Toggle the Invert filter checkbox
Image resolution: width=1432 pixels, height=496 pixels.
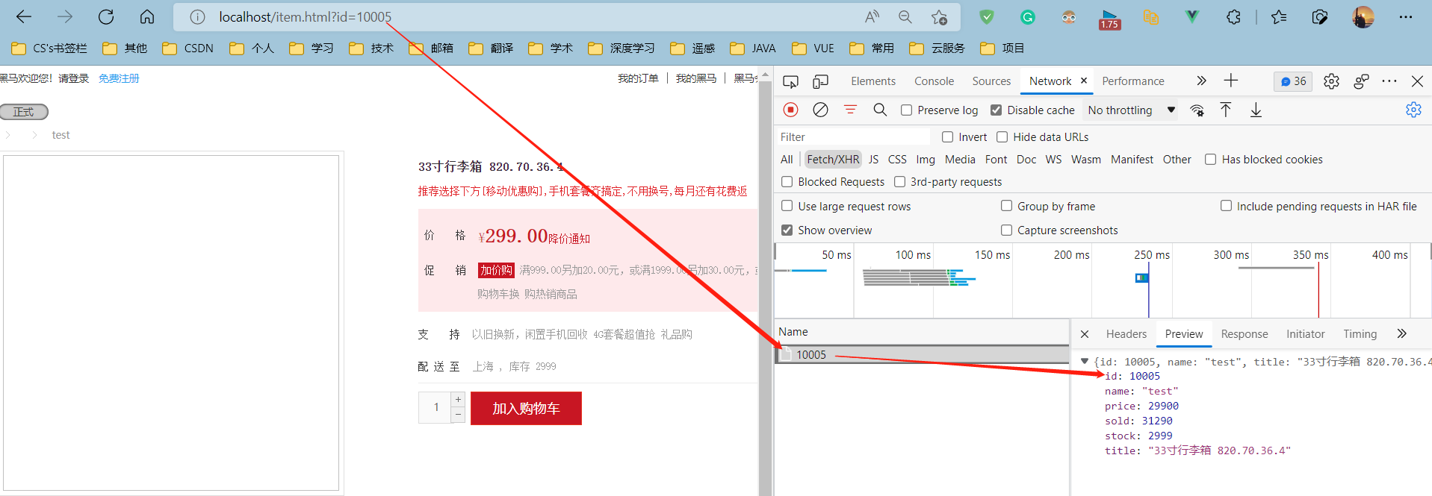[947, 136]
